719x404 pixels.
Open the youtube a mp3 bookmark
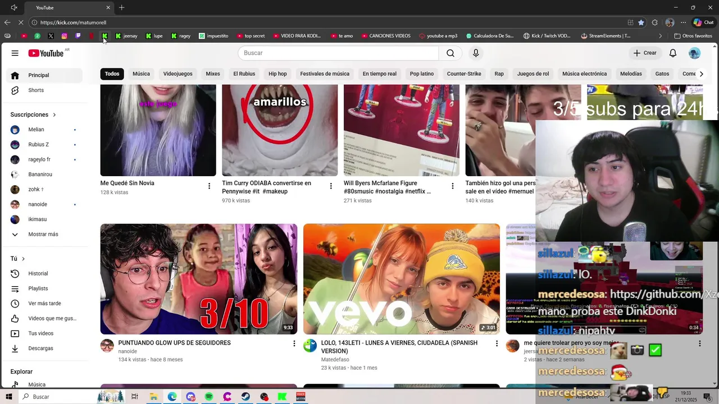coord(438,36)
